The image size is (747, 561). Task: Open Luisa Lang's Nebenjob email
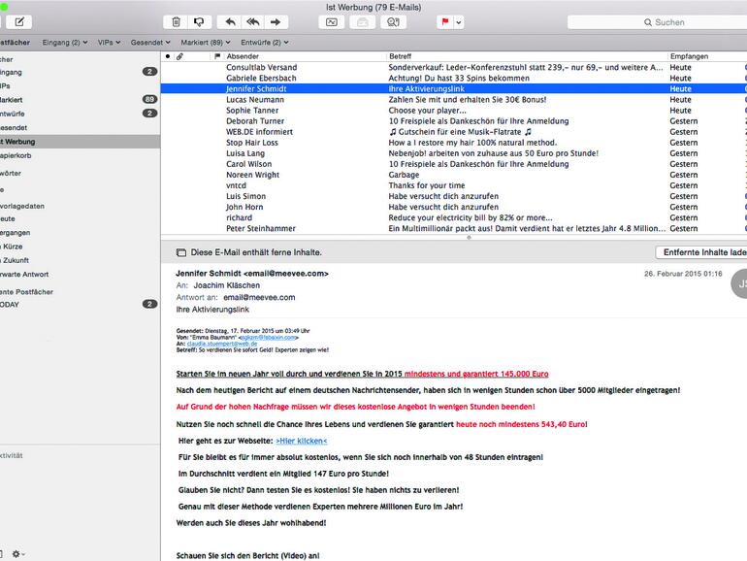(454, 153)
